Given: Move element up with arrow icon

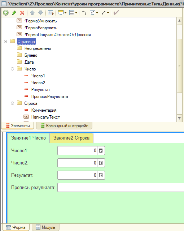Looking at the screenshot, I should pos(32,13).
